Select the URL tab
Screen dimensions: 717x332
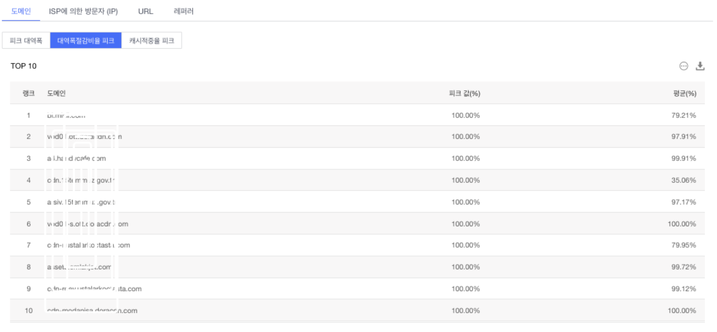coord(146,11)
